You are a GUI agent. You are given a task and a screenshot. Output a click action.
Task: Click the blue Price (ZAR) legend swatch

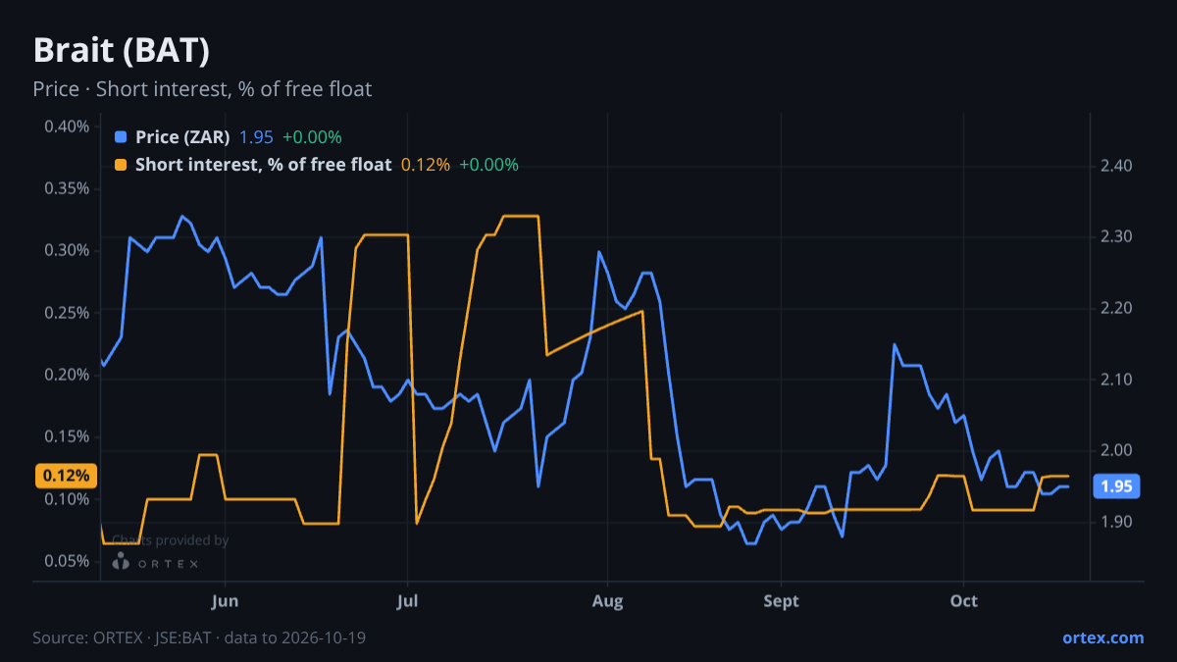(121, 137)
